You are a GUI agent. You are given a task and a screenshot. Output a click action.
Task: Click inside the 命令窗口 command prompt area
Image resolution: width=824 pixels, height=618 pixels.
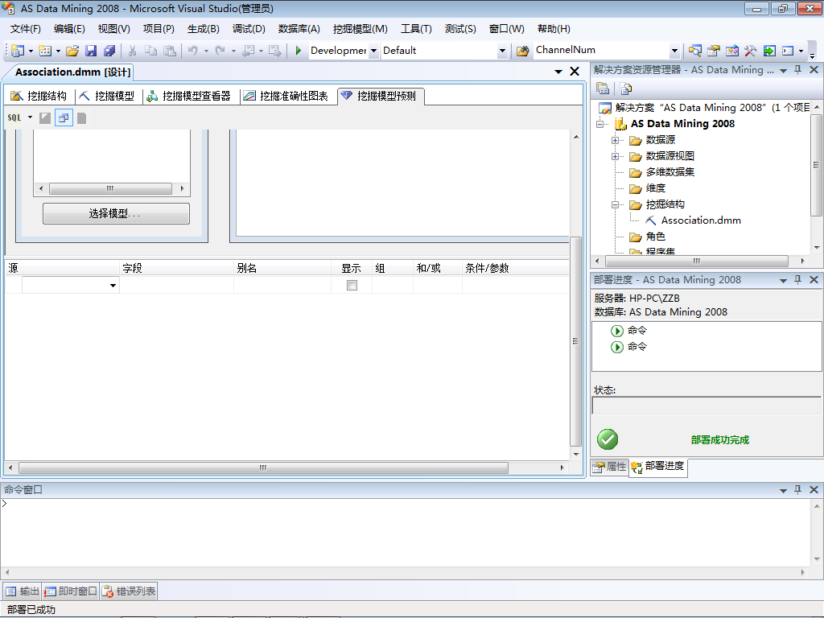click(406, 532)
